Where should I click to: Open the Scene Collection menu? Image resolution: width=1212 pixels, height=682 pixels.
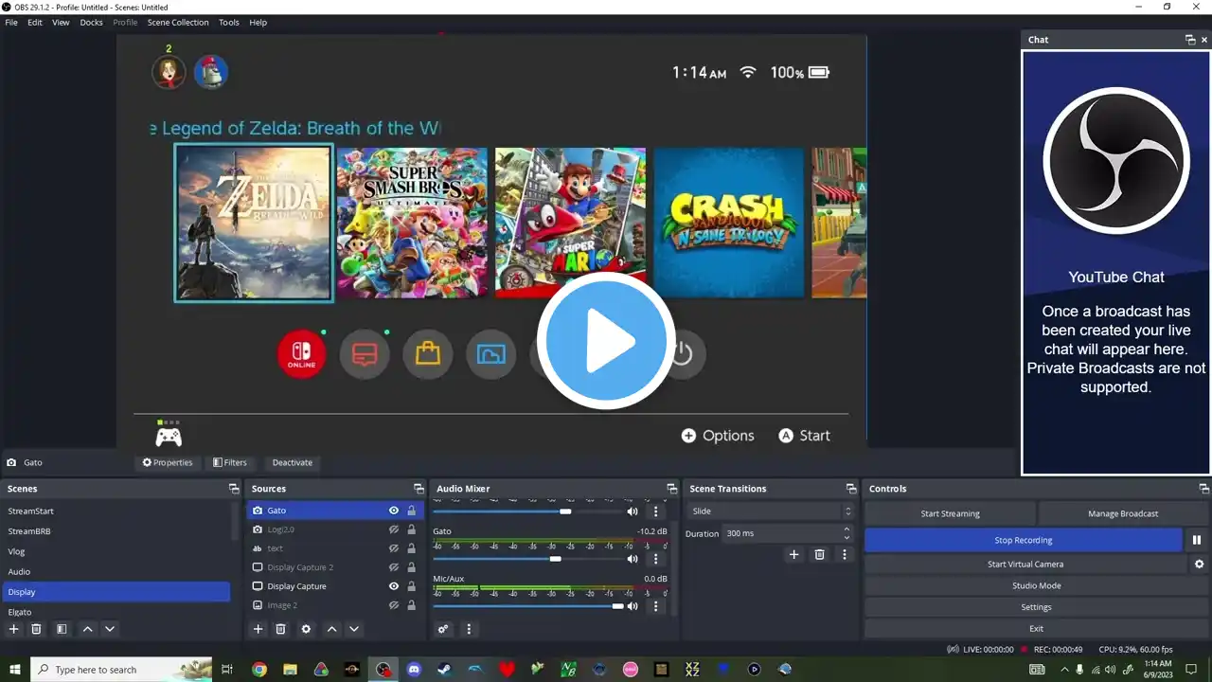(x=178, y=22)
